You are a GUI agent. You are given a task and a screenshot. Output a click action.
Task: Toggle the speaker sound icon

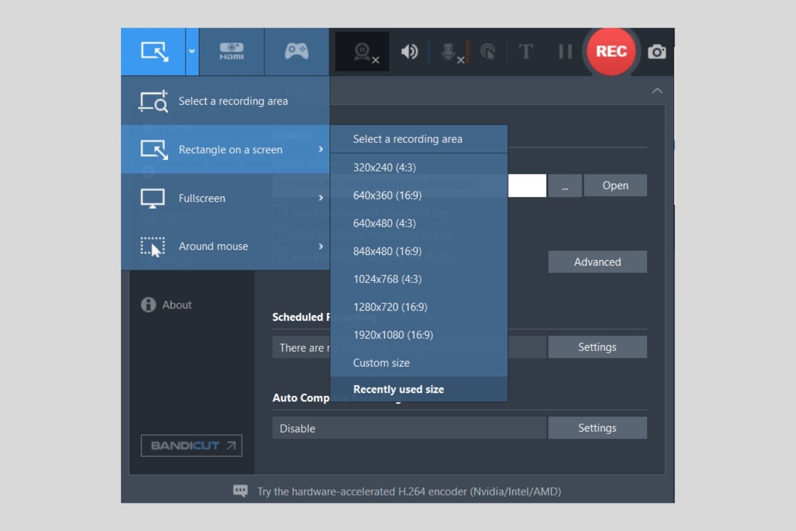409,52
